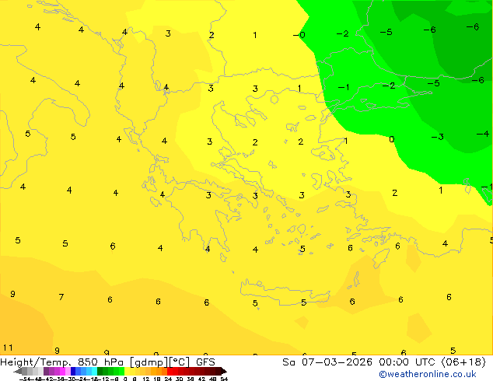
Task: Click the dark blue swatch in the temperature legend
Action: [73, 371]
